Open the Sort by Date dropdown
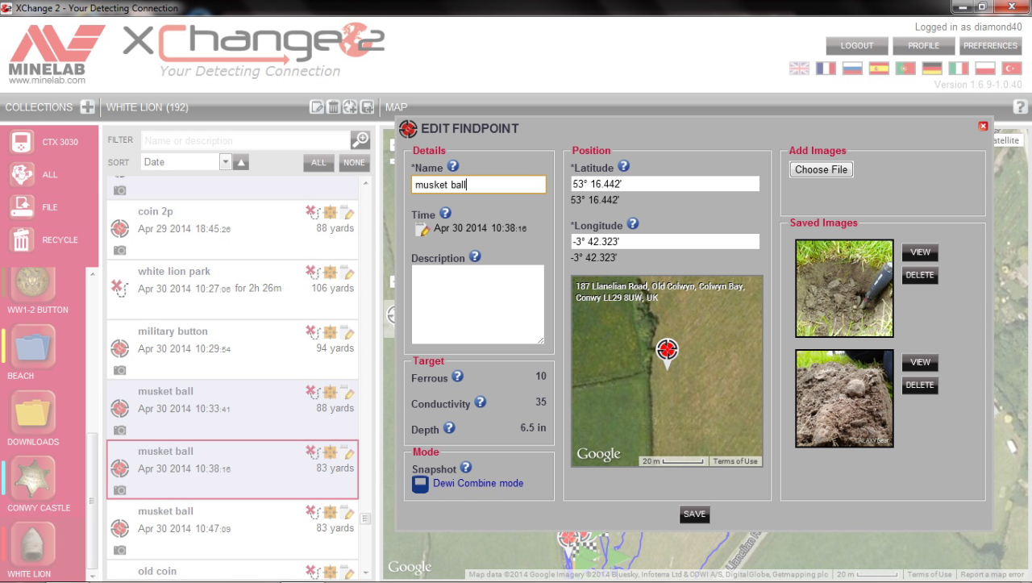Image resolution: width=1032 pixels, height=583 pixels. [x=186, y=162]
